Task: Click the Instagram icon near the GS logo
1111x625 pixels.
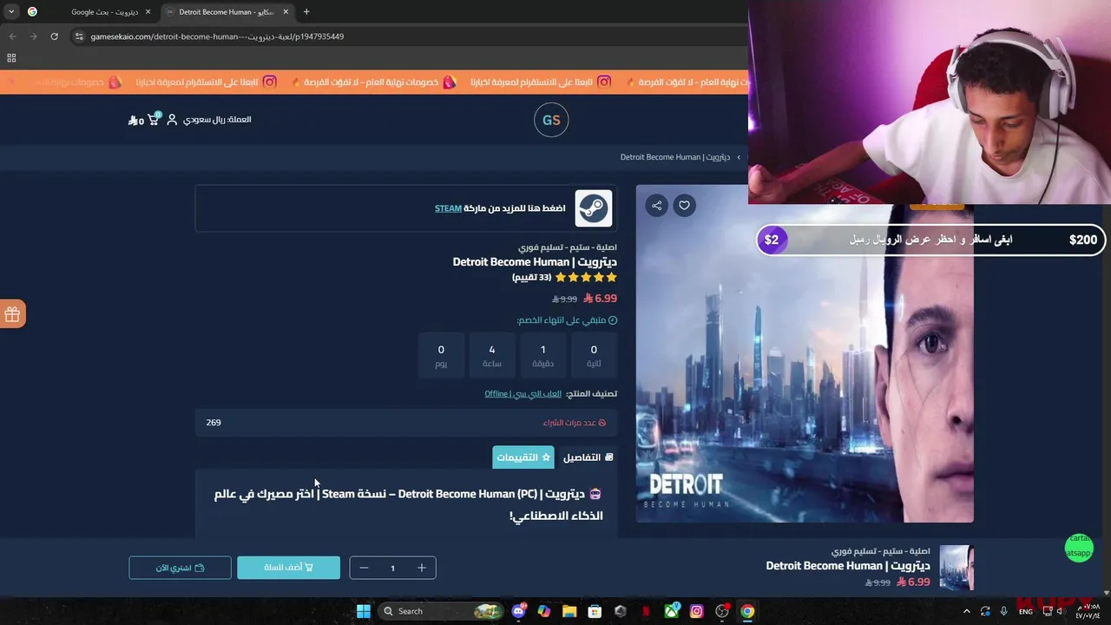Action: click(x=604, y=82)
